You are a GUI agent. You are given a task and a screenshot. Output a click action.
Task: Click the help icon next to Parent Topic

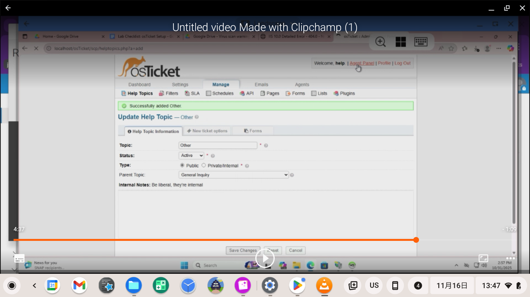tap(292, 175)
